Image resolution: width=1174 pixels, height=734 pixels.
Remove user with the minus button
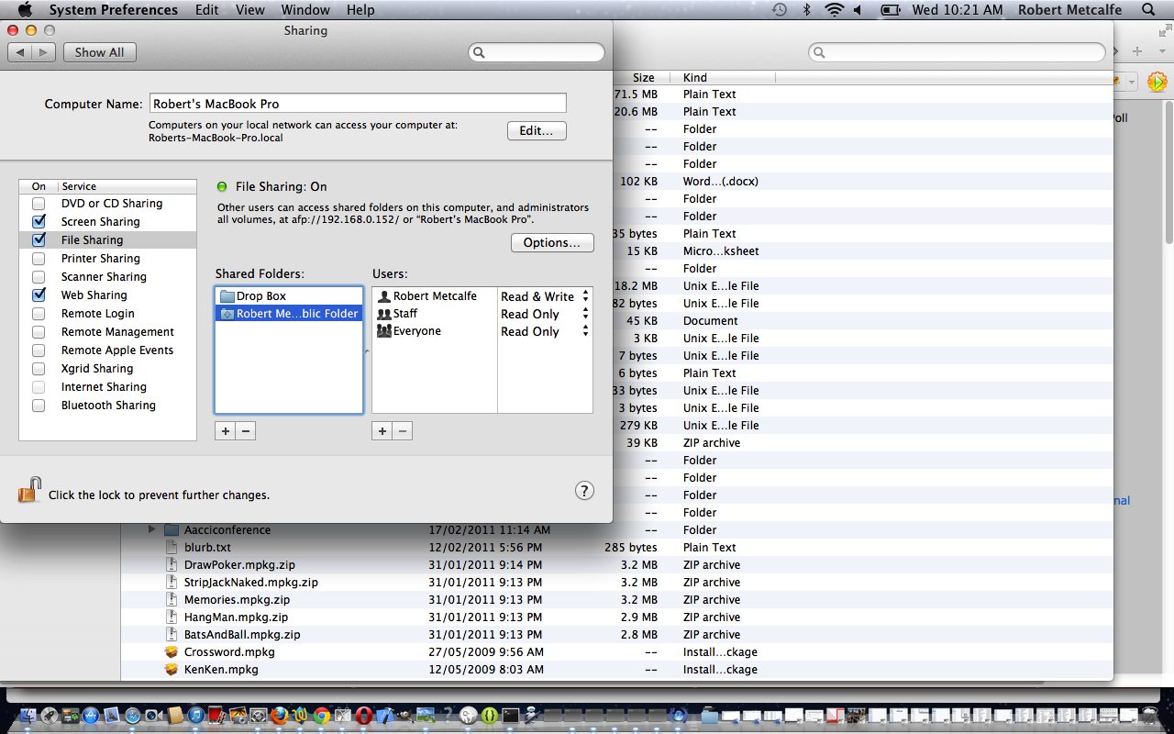coord(402,431)
